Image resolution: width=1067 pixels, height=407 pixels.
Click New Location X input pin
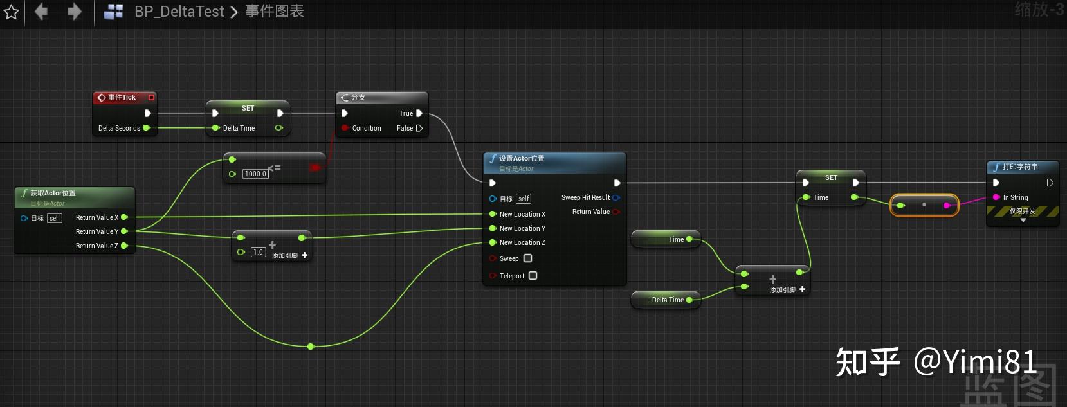493,214
